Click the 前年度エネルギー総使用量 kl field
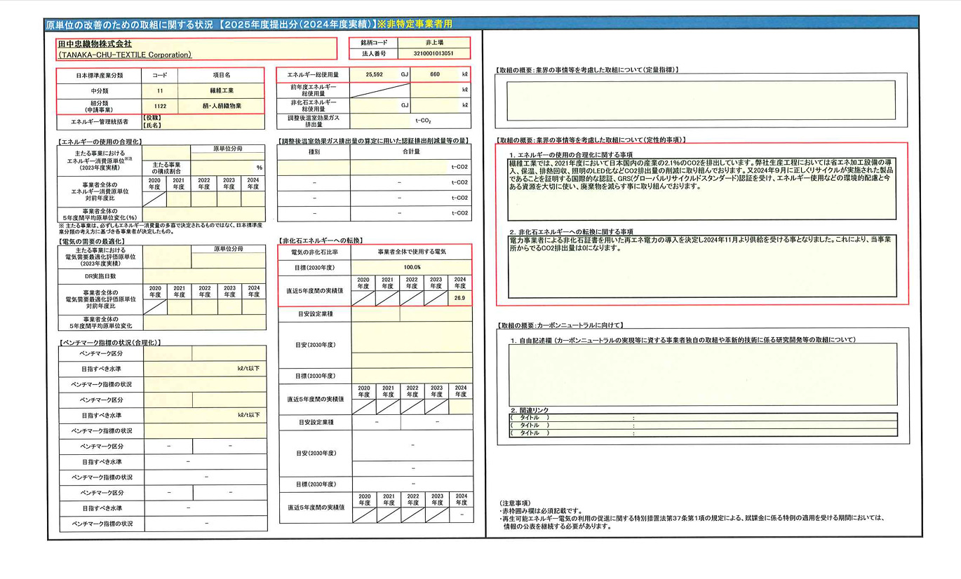The image size is (961, 579). (x=439, y=90)
